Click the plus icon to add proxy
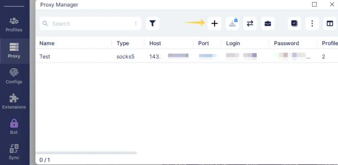 pyautogui.click(x=215, y=24)
